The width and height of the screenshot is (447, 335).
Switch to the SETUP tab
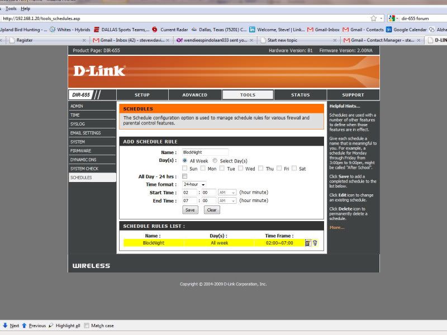point(142,95)
